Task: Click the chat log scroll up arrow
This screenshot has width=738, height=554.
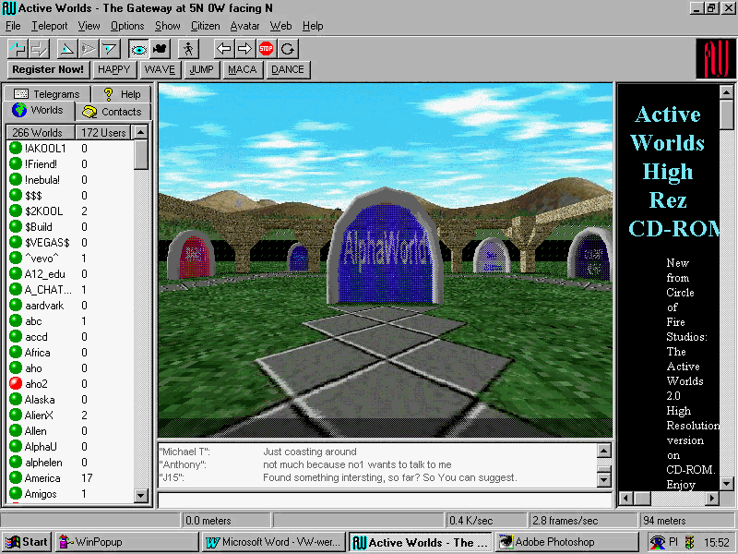Action: [x=604, y=451]
